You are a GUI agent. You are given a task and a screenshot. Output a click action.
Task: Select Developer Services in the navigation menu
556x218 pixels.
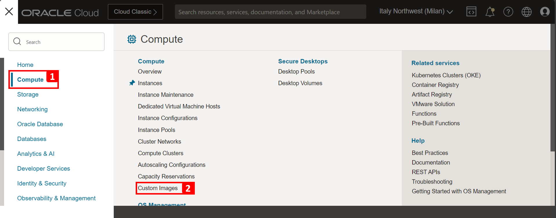(x=43, y=168)
